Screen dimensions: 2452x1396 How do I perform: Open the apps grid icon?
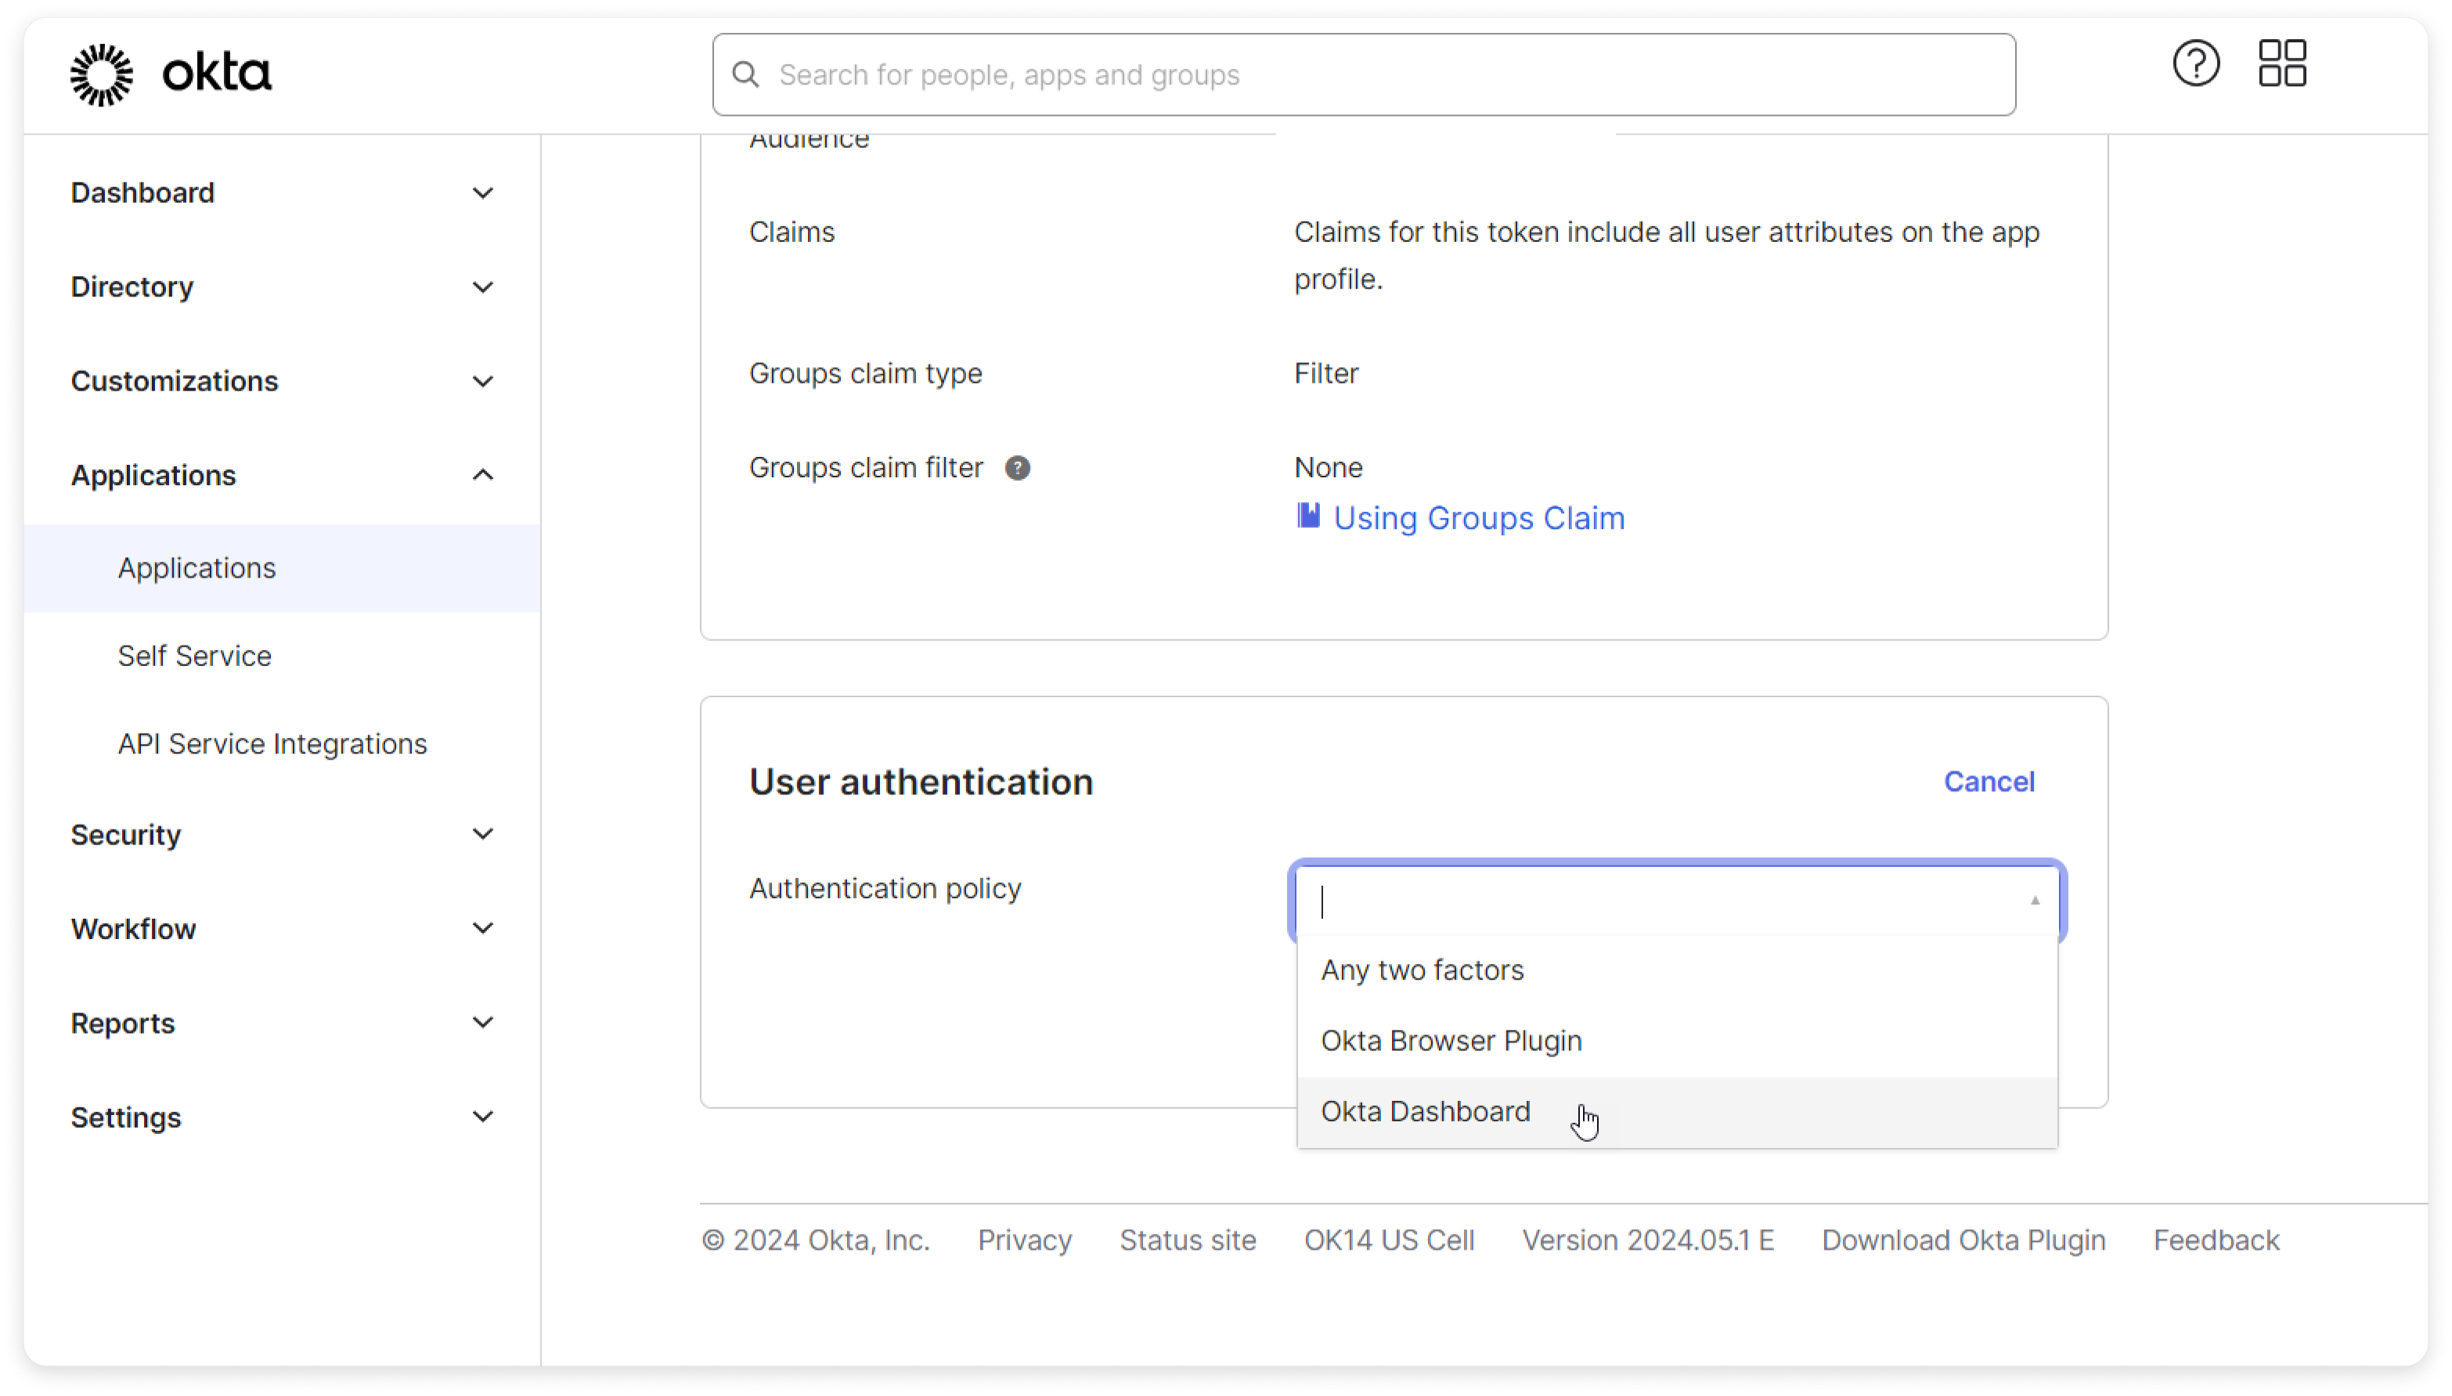(2282, 63)
